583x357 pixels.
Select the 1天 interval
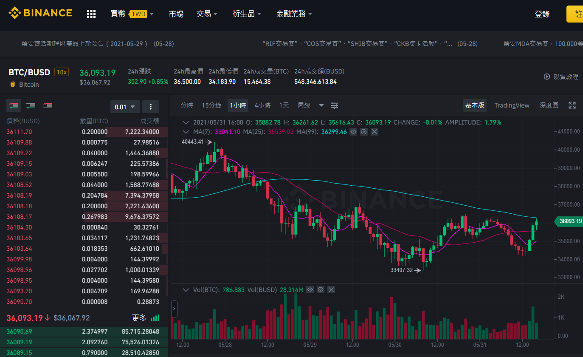[x=284, y=105]
